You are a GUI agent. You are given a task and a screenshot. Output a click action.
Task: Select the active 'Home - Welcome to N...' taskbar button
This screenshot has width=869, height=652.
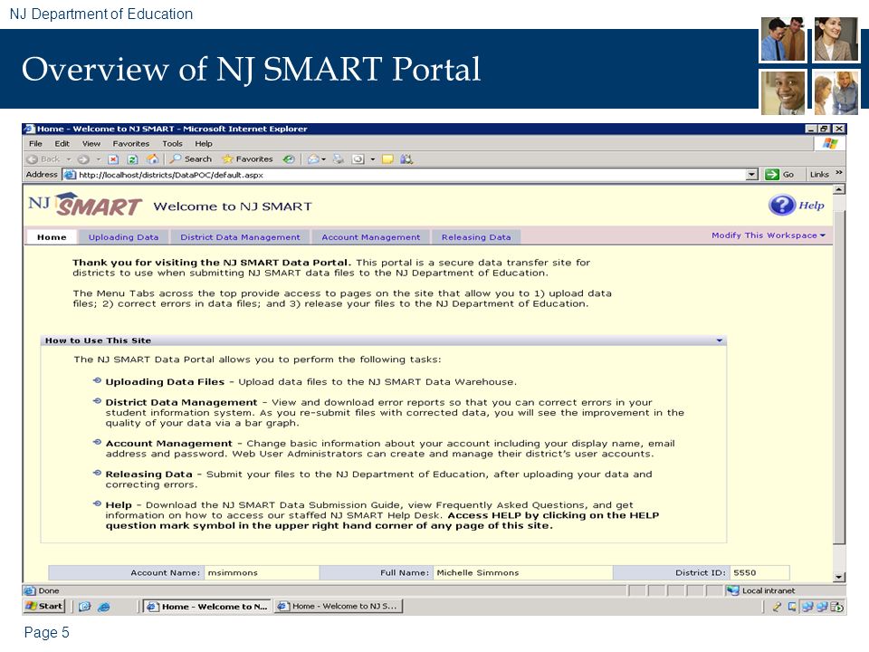pyautogui.click(x=206, y=607)
